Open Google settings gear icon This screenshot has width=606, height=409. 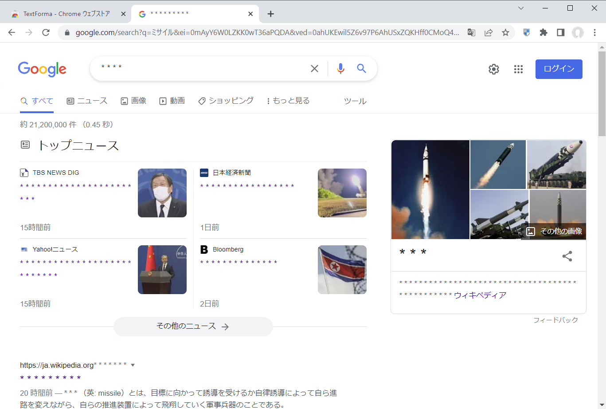coord(494,69)
